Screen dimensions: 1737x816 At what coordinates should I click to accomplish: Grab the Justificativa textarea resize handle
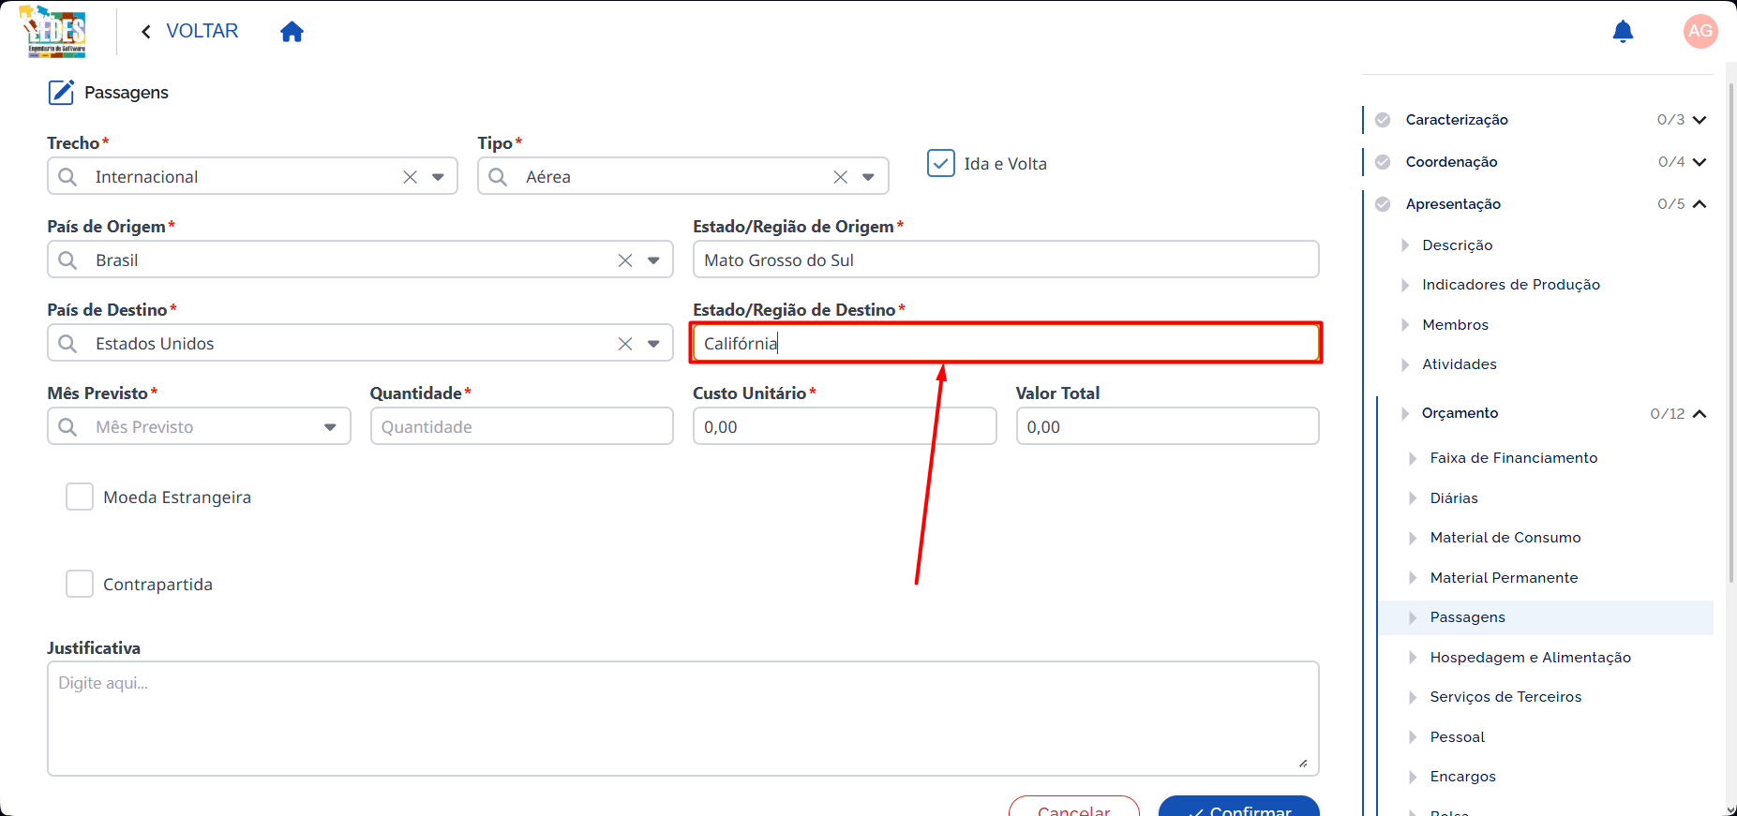[1303, 764]
